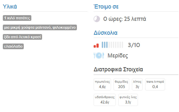Open the 'πρωτεΐνες 4,6γ' nutrition box
The width and height of the screenshot is (179, 112).
[x=102, y=84]
